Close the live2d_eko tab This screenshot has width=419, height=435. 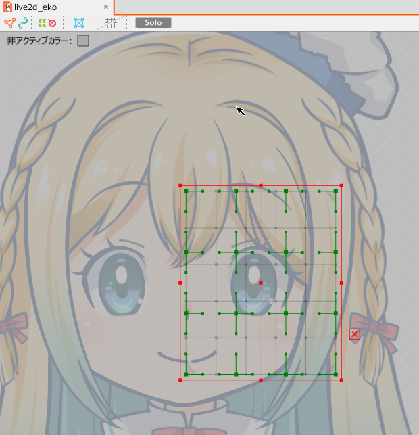pyautogui.click(x=106, y=7)
